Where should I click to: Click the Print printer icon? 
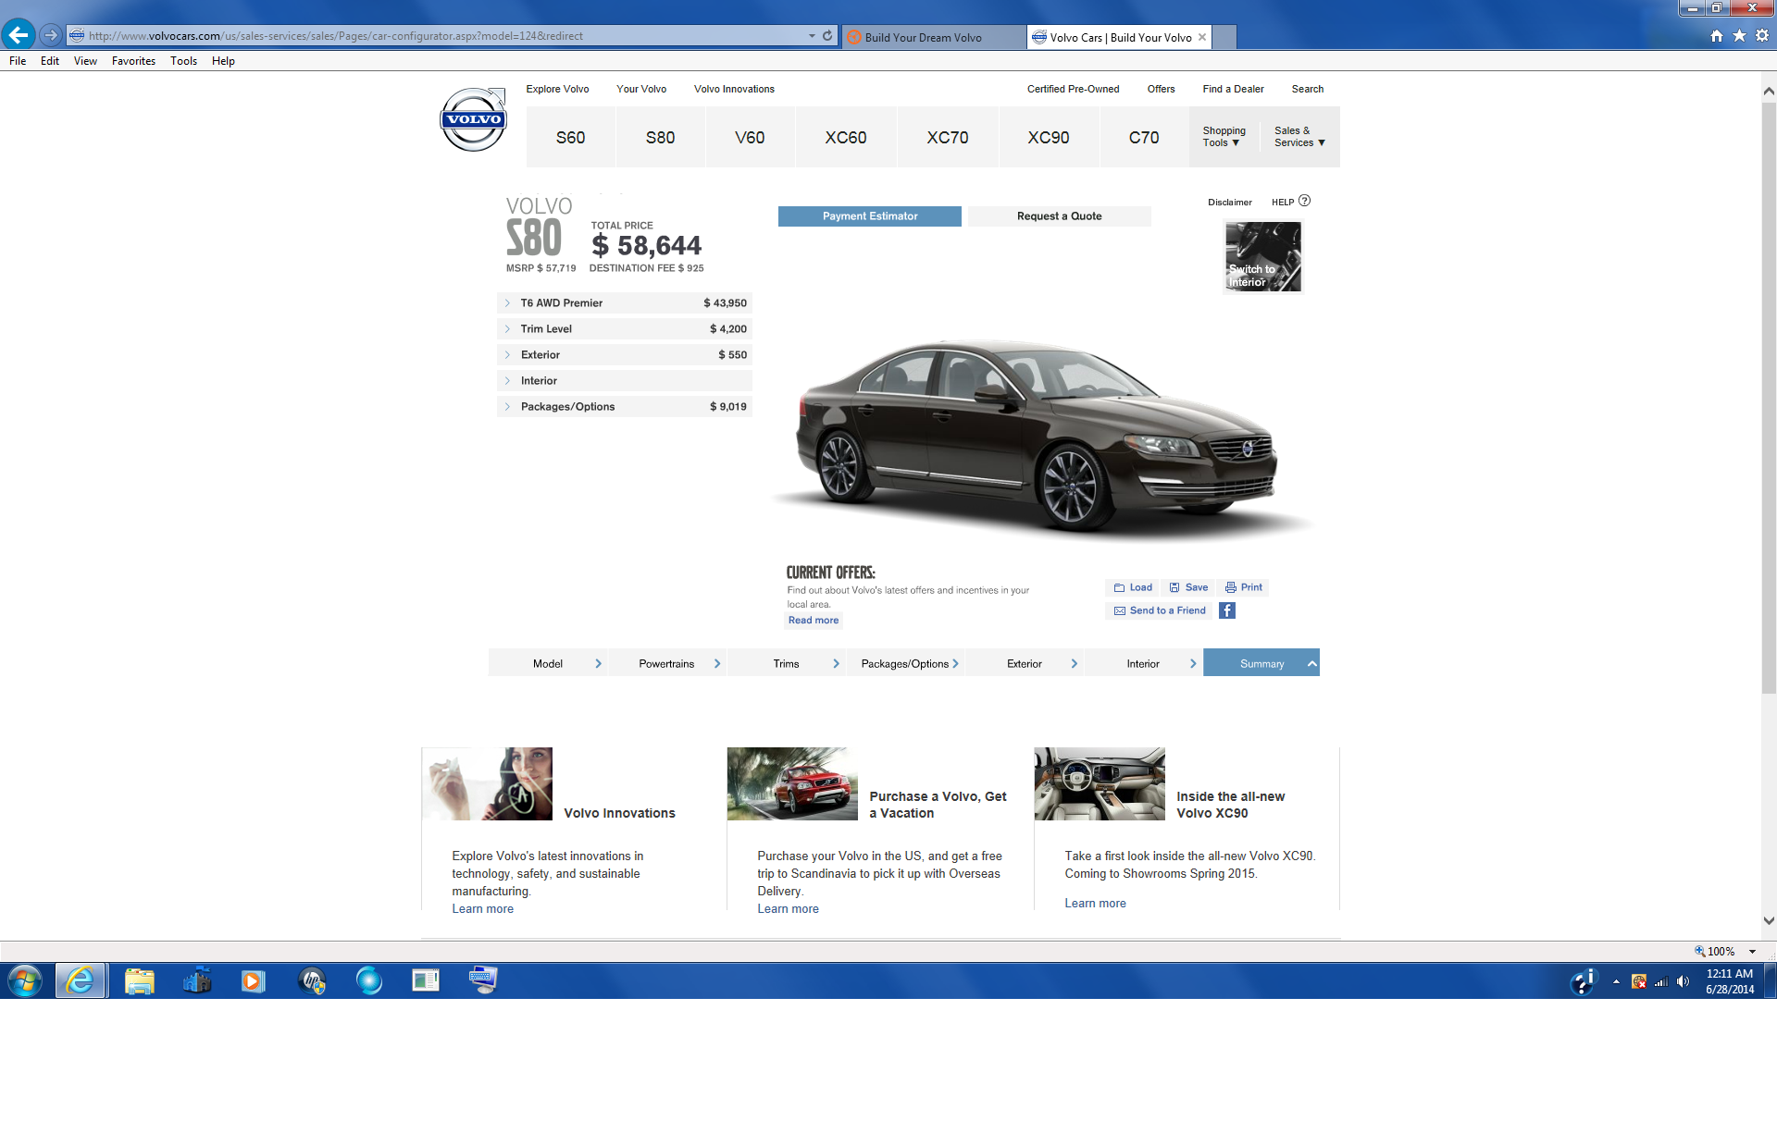[x=1230, y=587]
